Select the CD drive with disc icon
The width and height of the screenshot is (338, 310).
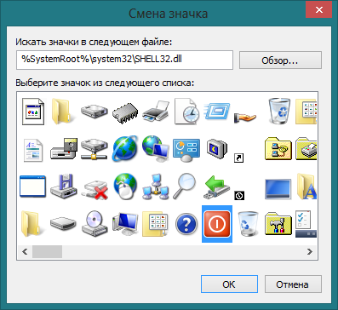(95, 224)
